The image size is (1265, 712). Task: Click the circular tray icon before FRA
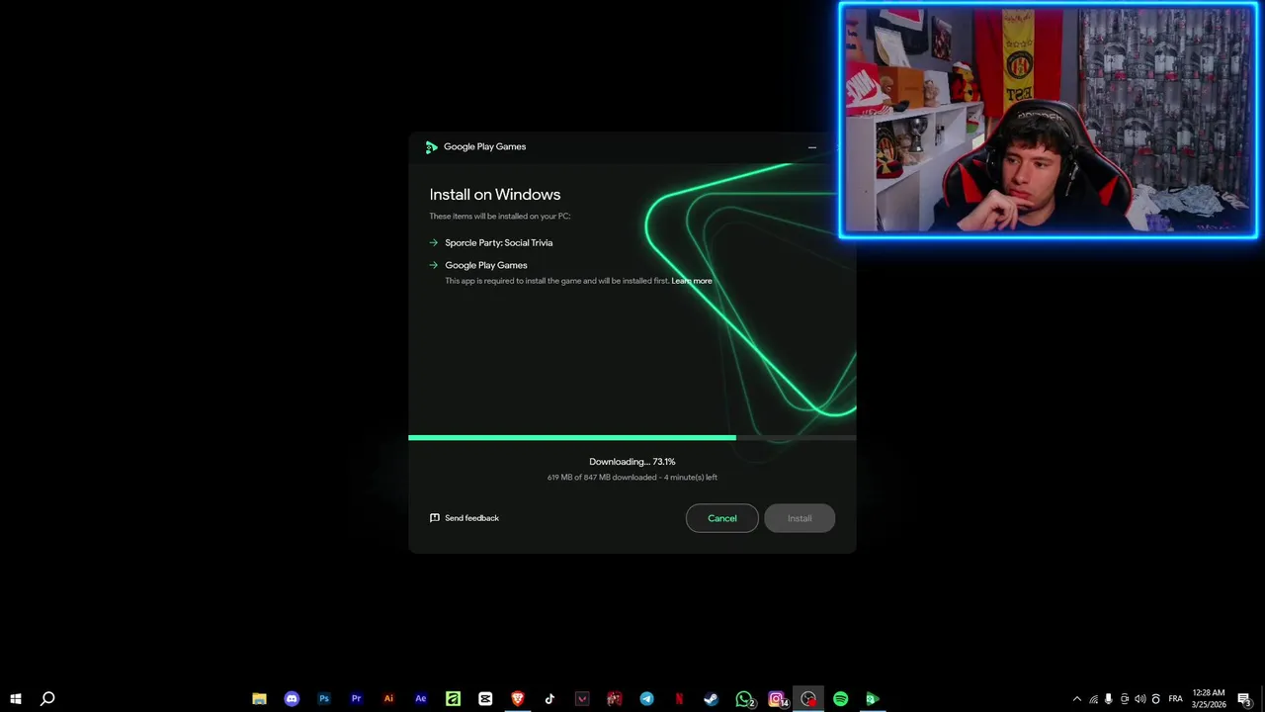1156,699
